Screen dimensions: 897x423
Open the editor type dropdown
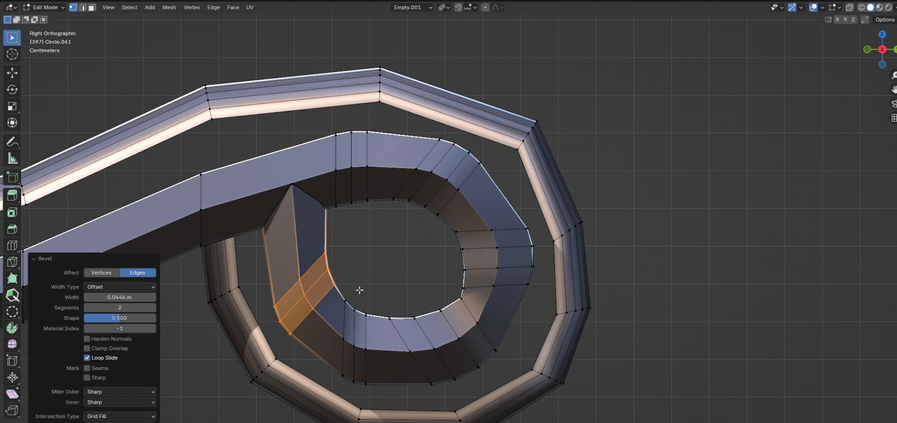(11, 7)
